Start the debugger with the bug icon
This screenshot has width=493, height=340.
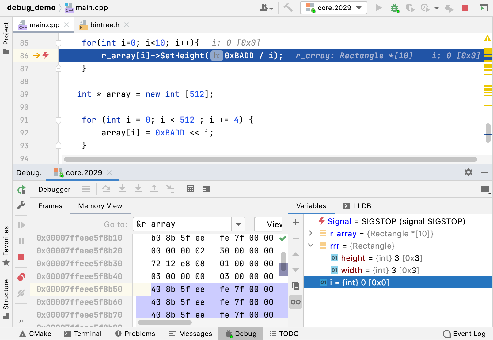[395, 8]
